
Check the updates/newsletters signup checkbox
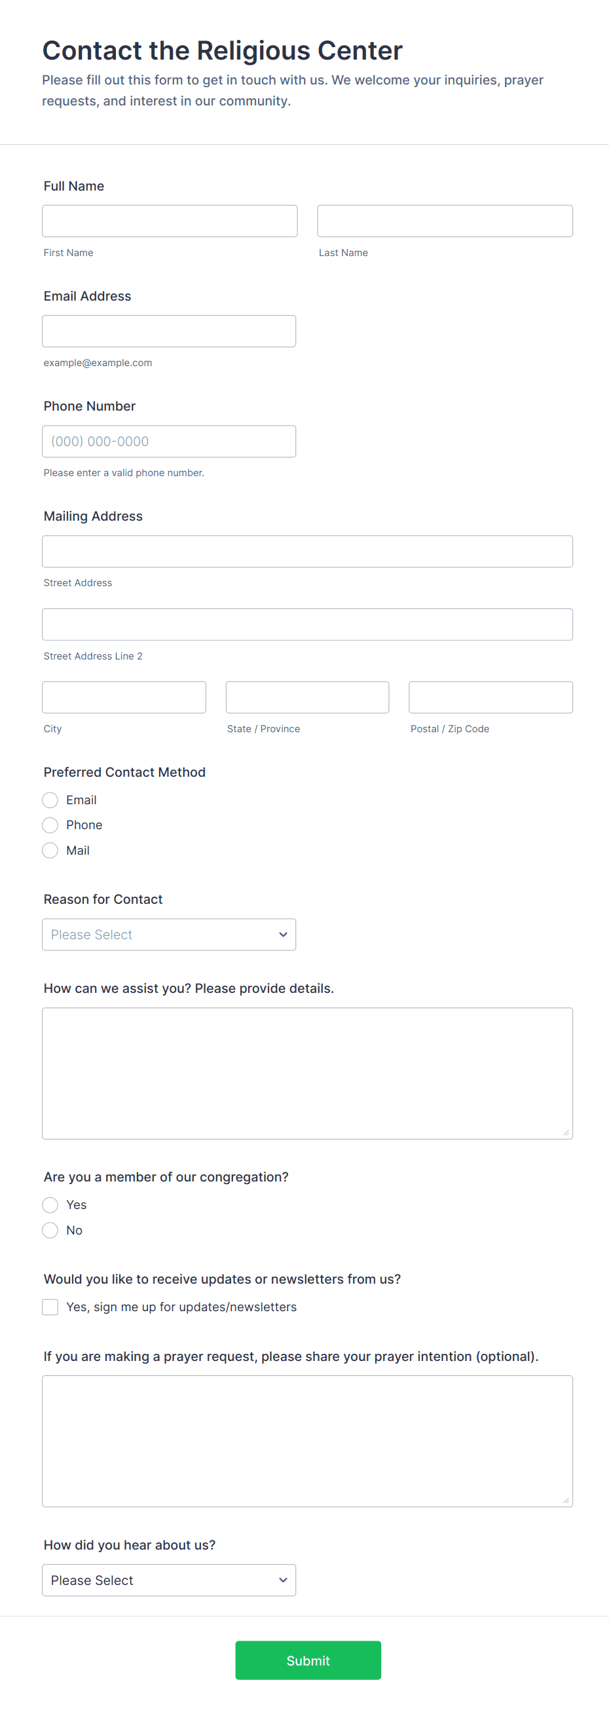point(50,1307)
